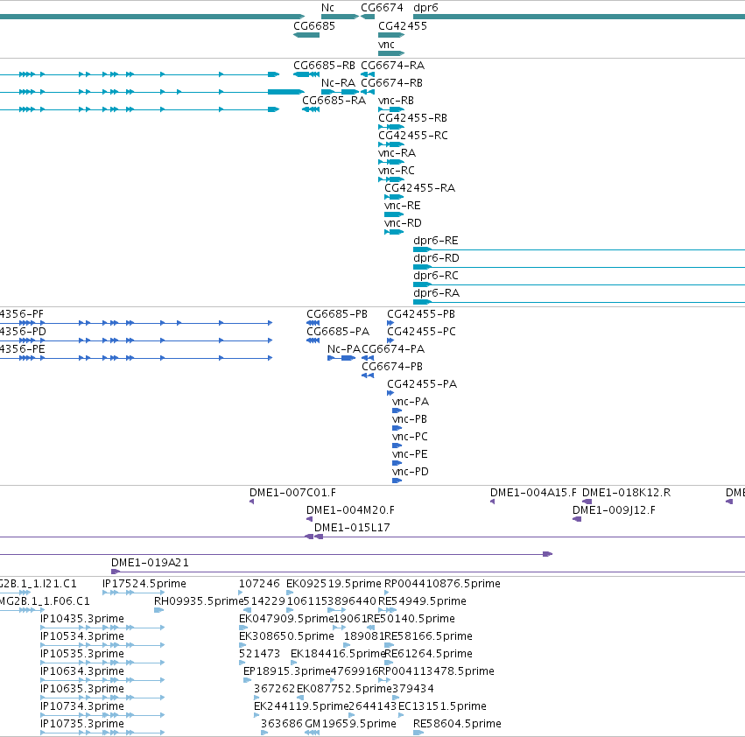Click the CG42455 gene label
Viewport: 745px width, 737px height.
click(x=403, y=25)
